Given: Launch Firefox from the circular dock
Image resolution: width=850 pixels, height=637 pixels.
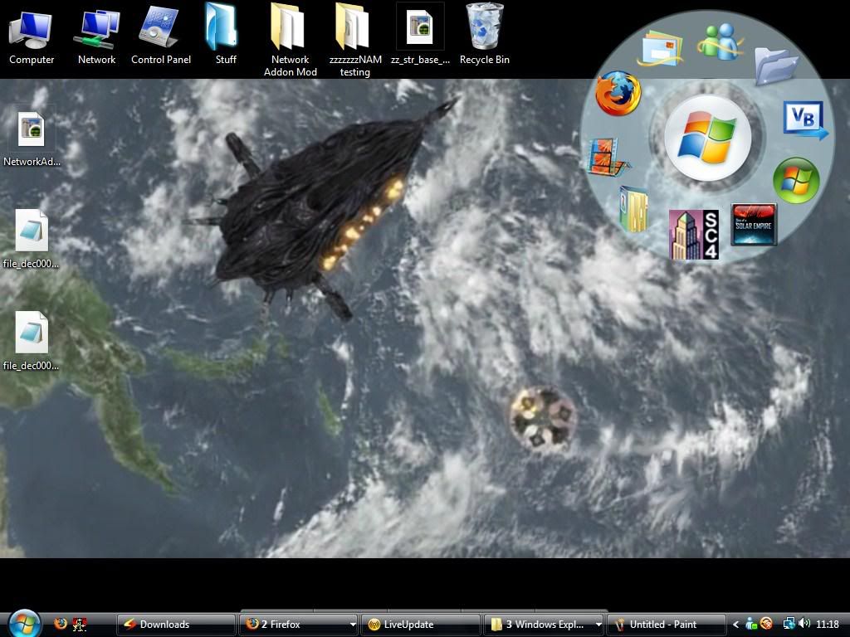Looking at the screenshot, I should (x=618, y=93).
